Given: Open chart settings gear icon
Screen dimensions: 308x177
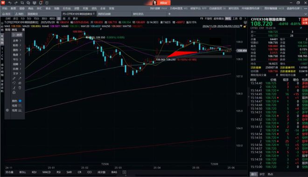Looking at the screenshot, I should tap(241, 19).
